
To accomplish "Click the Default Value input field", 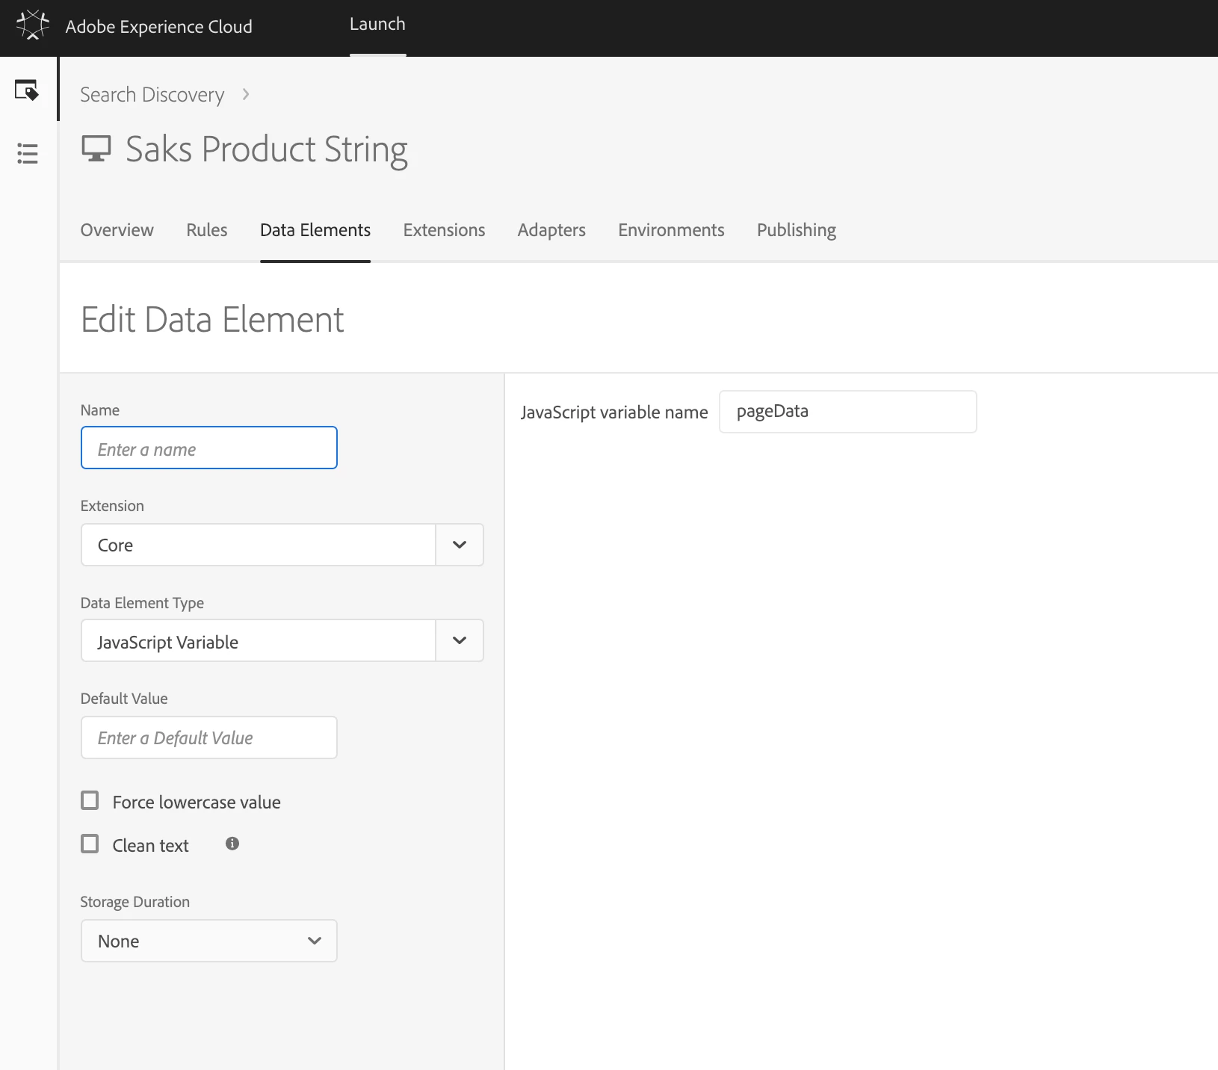I will click(209, 737).
